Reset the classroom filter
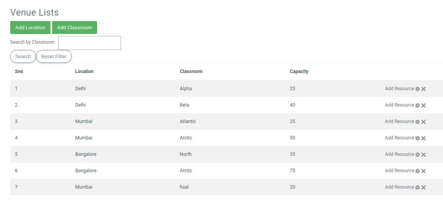The image size is (443, 207). click(54, 57)
